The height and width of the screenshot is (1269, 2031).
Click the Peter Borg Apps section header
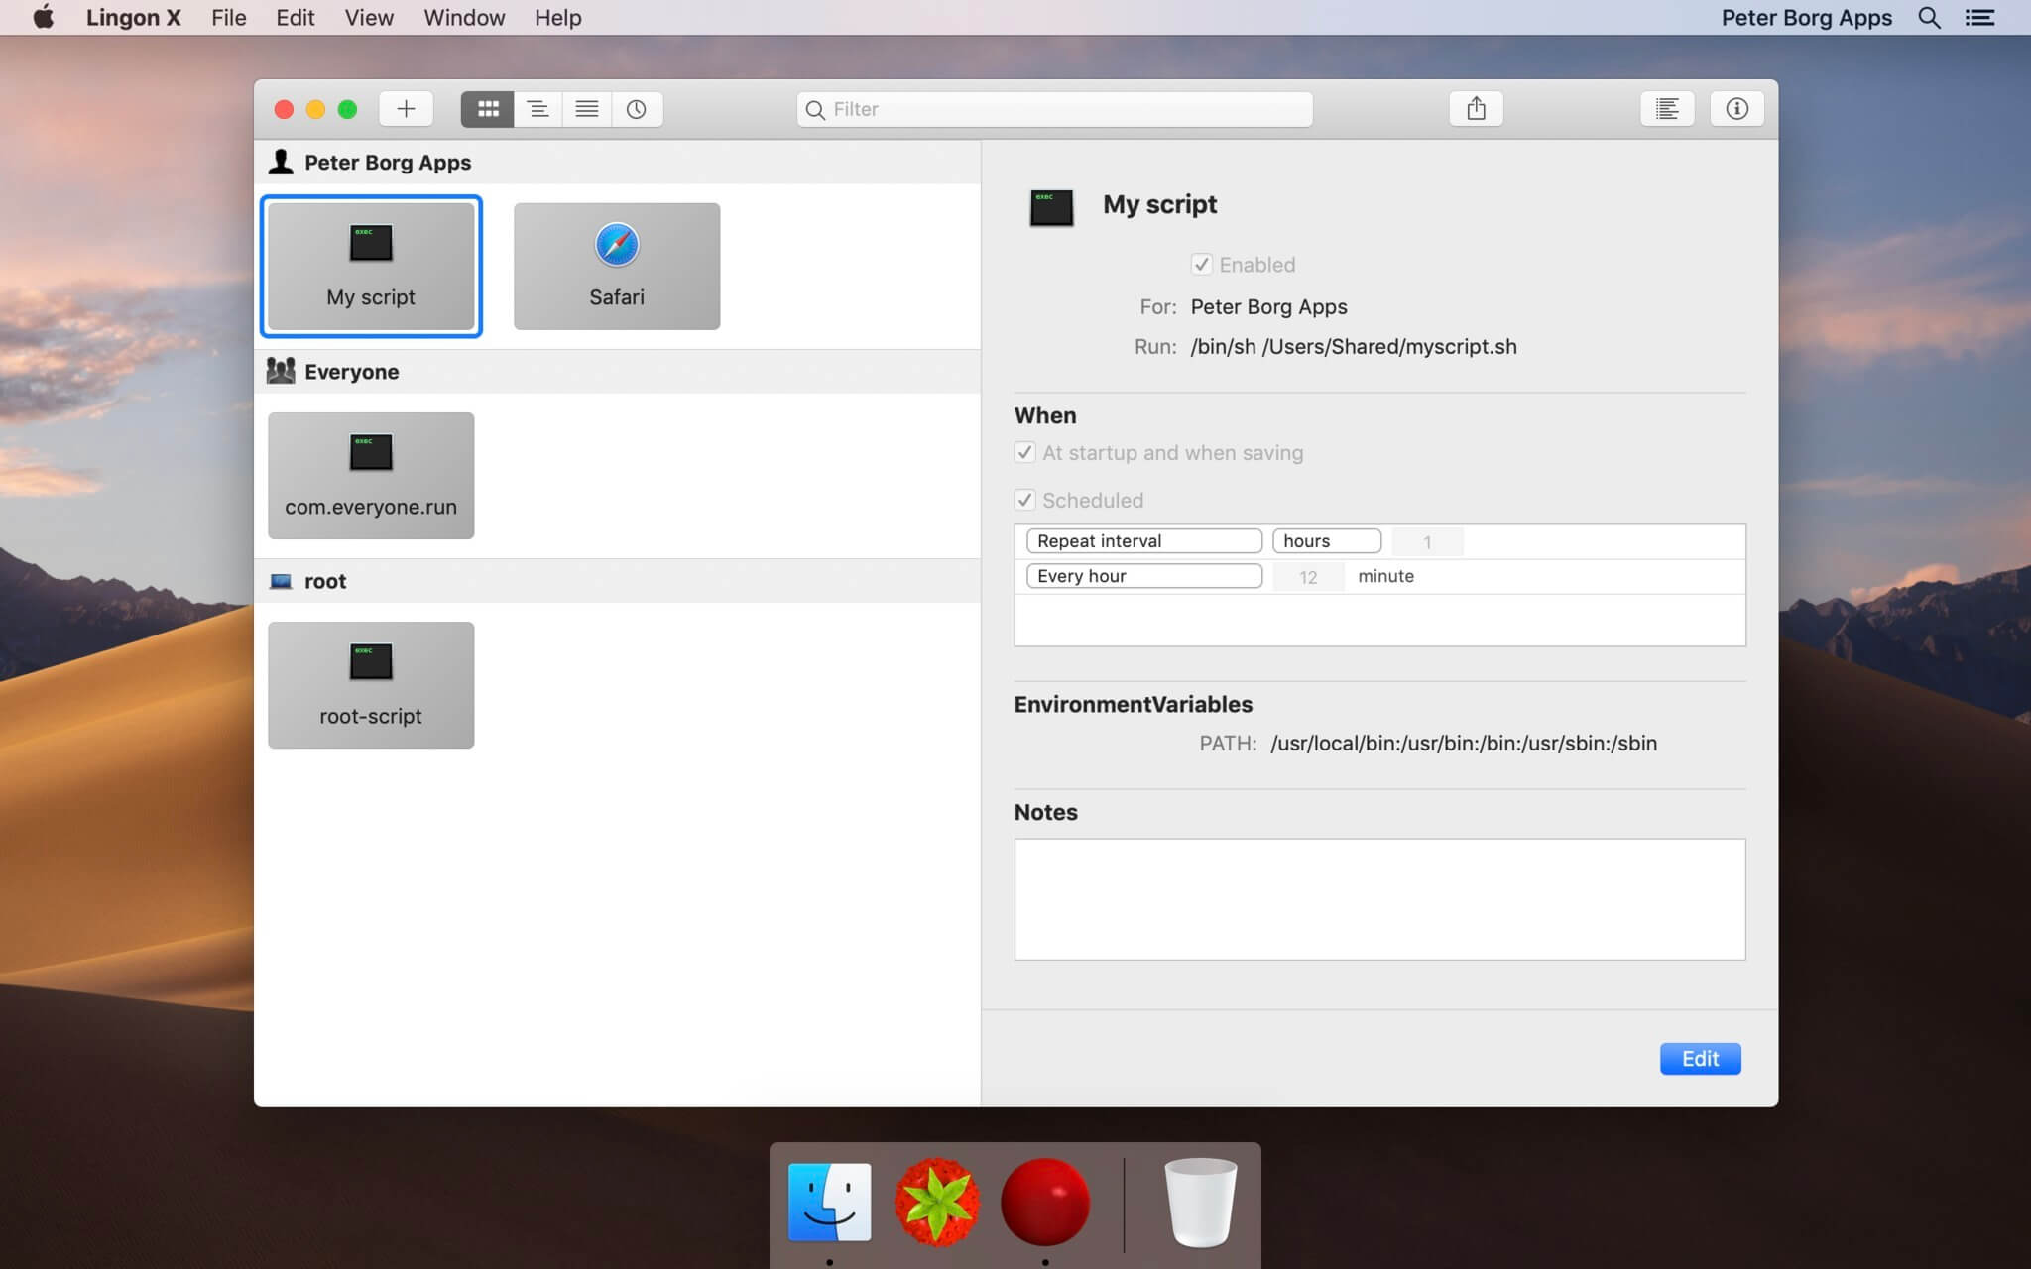617,162
